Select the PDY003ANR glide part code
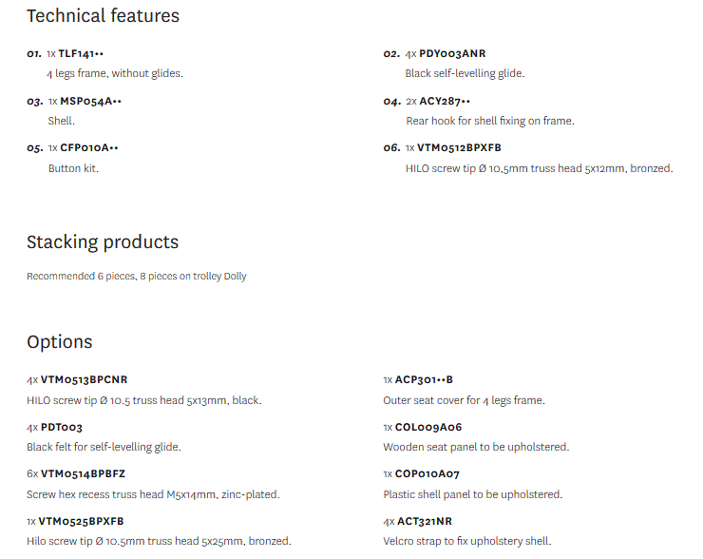 tap(452, 54)
